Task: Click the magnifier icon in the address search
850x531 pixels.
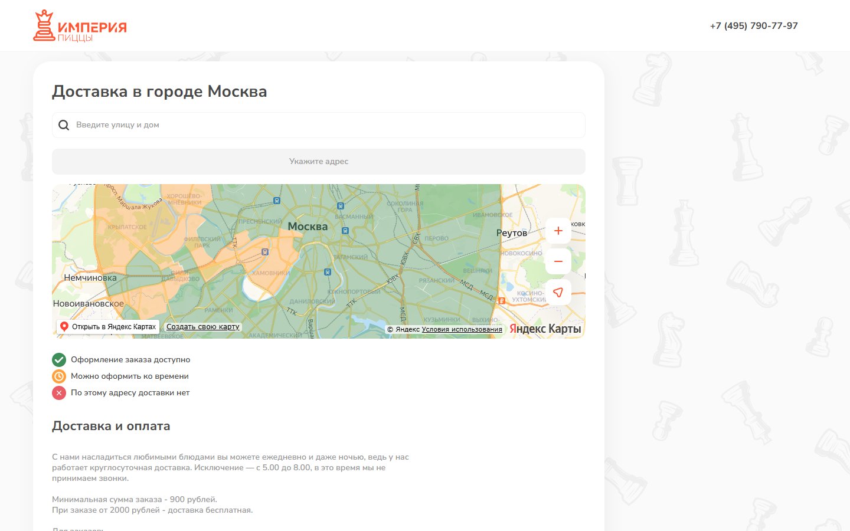Action: point(64,125)
